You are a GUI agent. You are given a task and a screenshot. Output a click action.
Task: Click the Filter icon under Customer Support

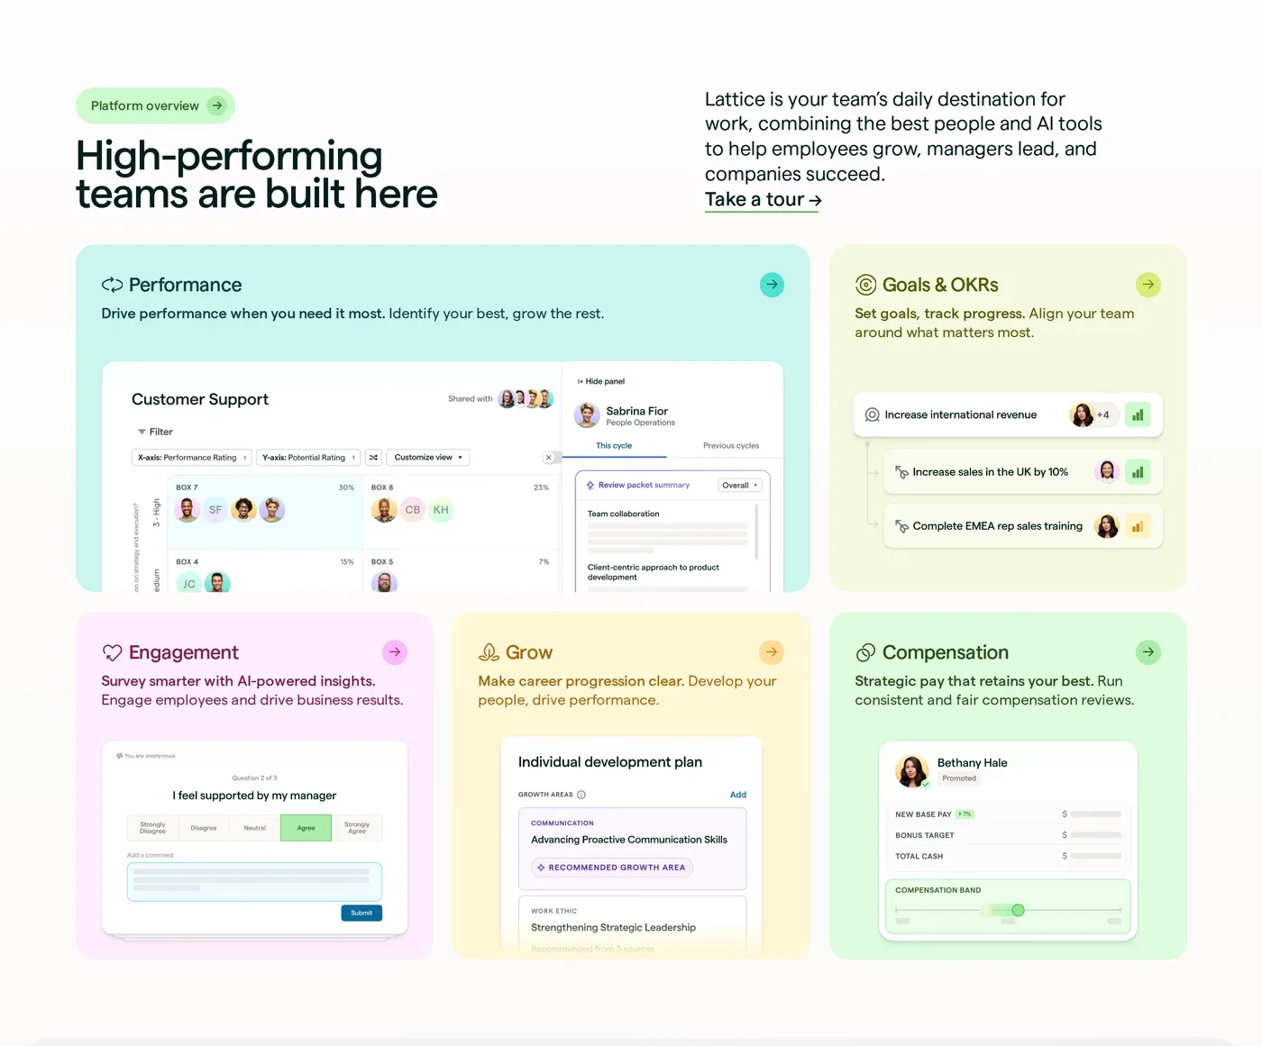pyautogui.click(x=142, y=432)
